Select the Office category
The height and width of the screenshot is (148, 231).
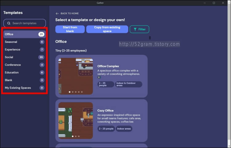[25, 34]
